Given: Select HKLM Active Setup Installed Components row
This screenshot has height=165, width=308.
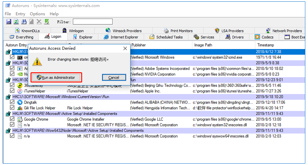Looking at the screenshot, I should coord(155,114).
